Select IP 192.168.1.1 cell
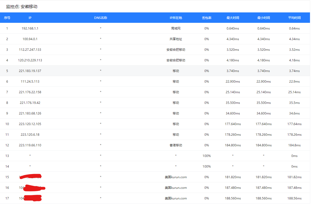This screenshot has height=216, width=318. [30, 28]
